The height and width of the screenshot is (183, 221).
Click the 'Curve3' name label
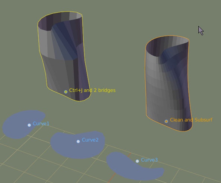[x=149, y=160]
